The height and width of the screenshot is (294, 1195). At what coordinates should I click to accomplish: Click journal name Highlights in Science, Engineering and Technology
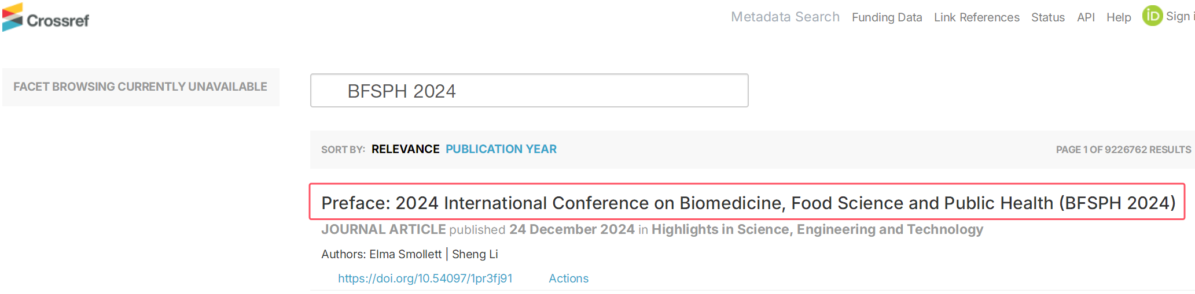click(x=817, y=229)
